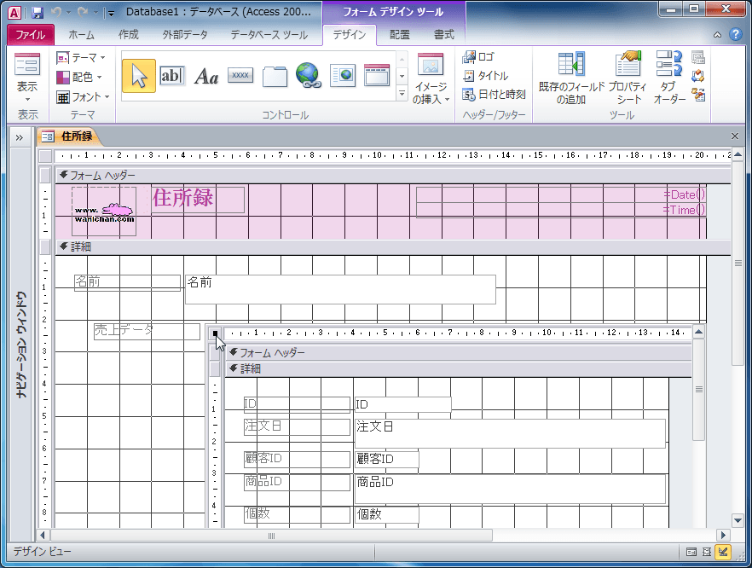Viewport: 752px width, 568px height.
Task: Switch to the 書式 tab
Action: point(443,34)
